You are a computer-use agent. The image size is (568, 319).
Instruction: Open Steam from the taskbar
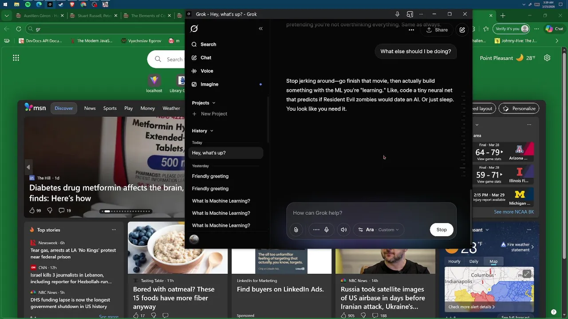[61, 4]
